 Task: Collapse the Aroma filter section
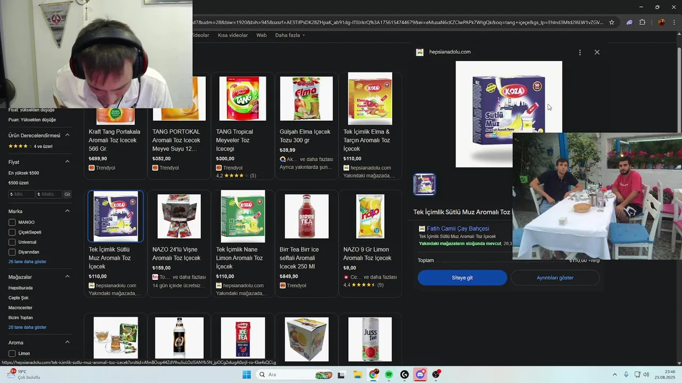tap(67, 343)
